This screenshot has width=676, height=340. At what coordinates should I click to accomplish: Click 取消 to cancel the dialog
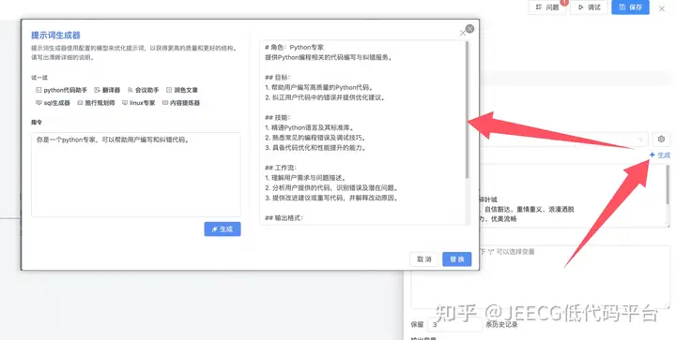pyautogui.click(x=423, y=259)
